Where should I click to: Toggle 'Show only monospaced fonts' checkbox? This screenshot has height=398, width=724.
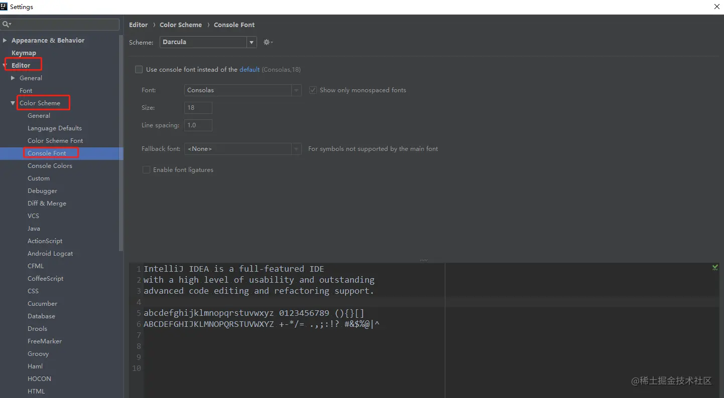click(x=313, y=90)
